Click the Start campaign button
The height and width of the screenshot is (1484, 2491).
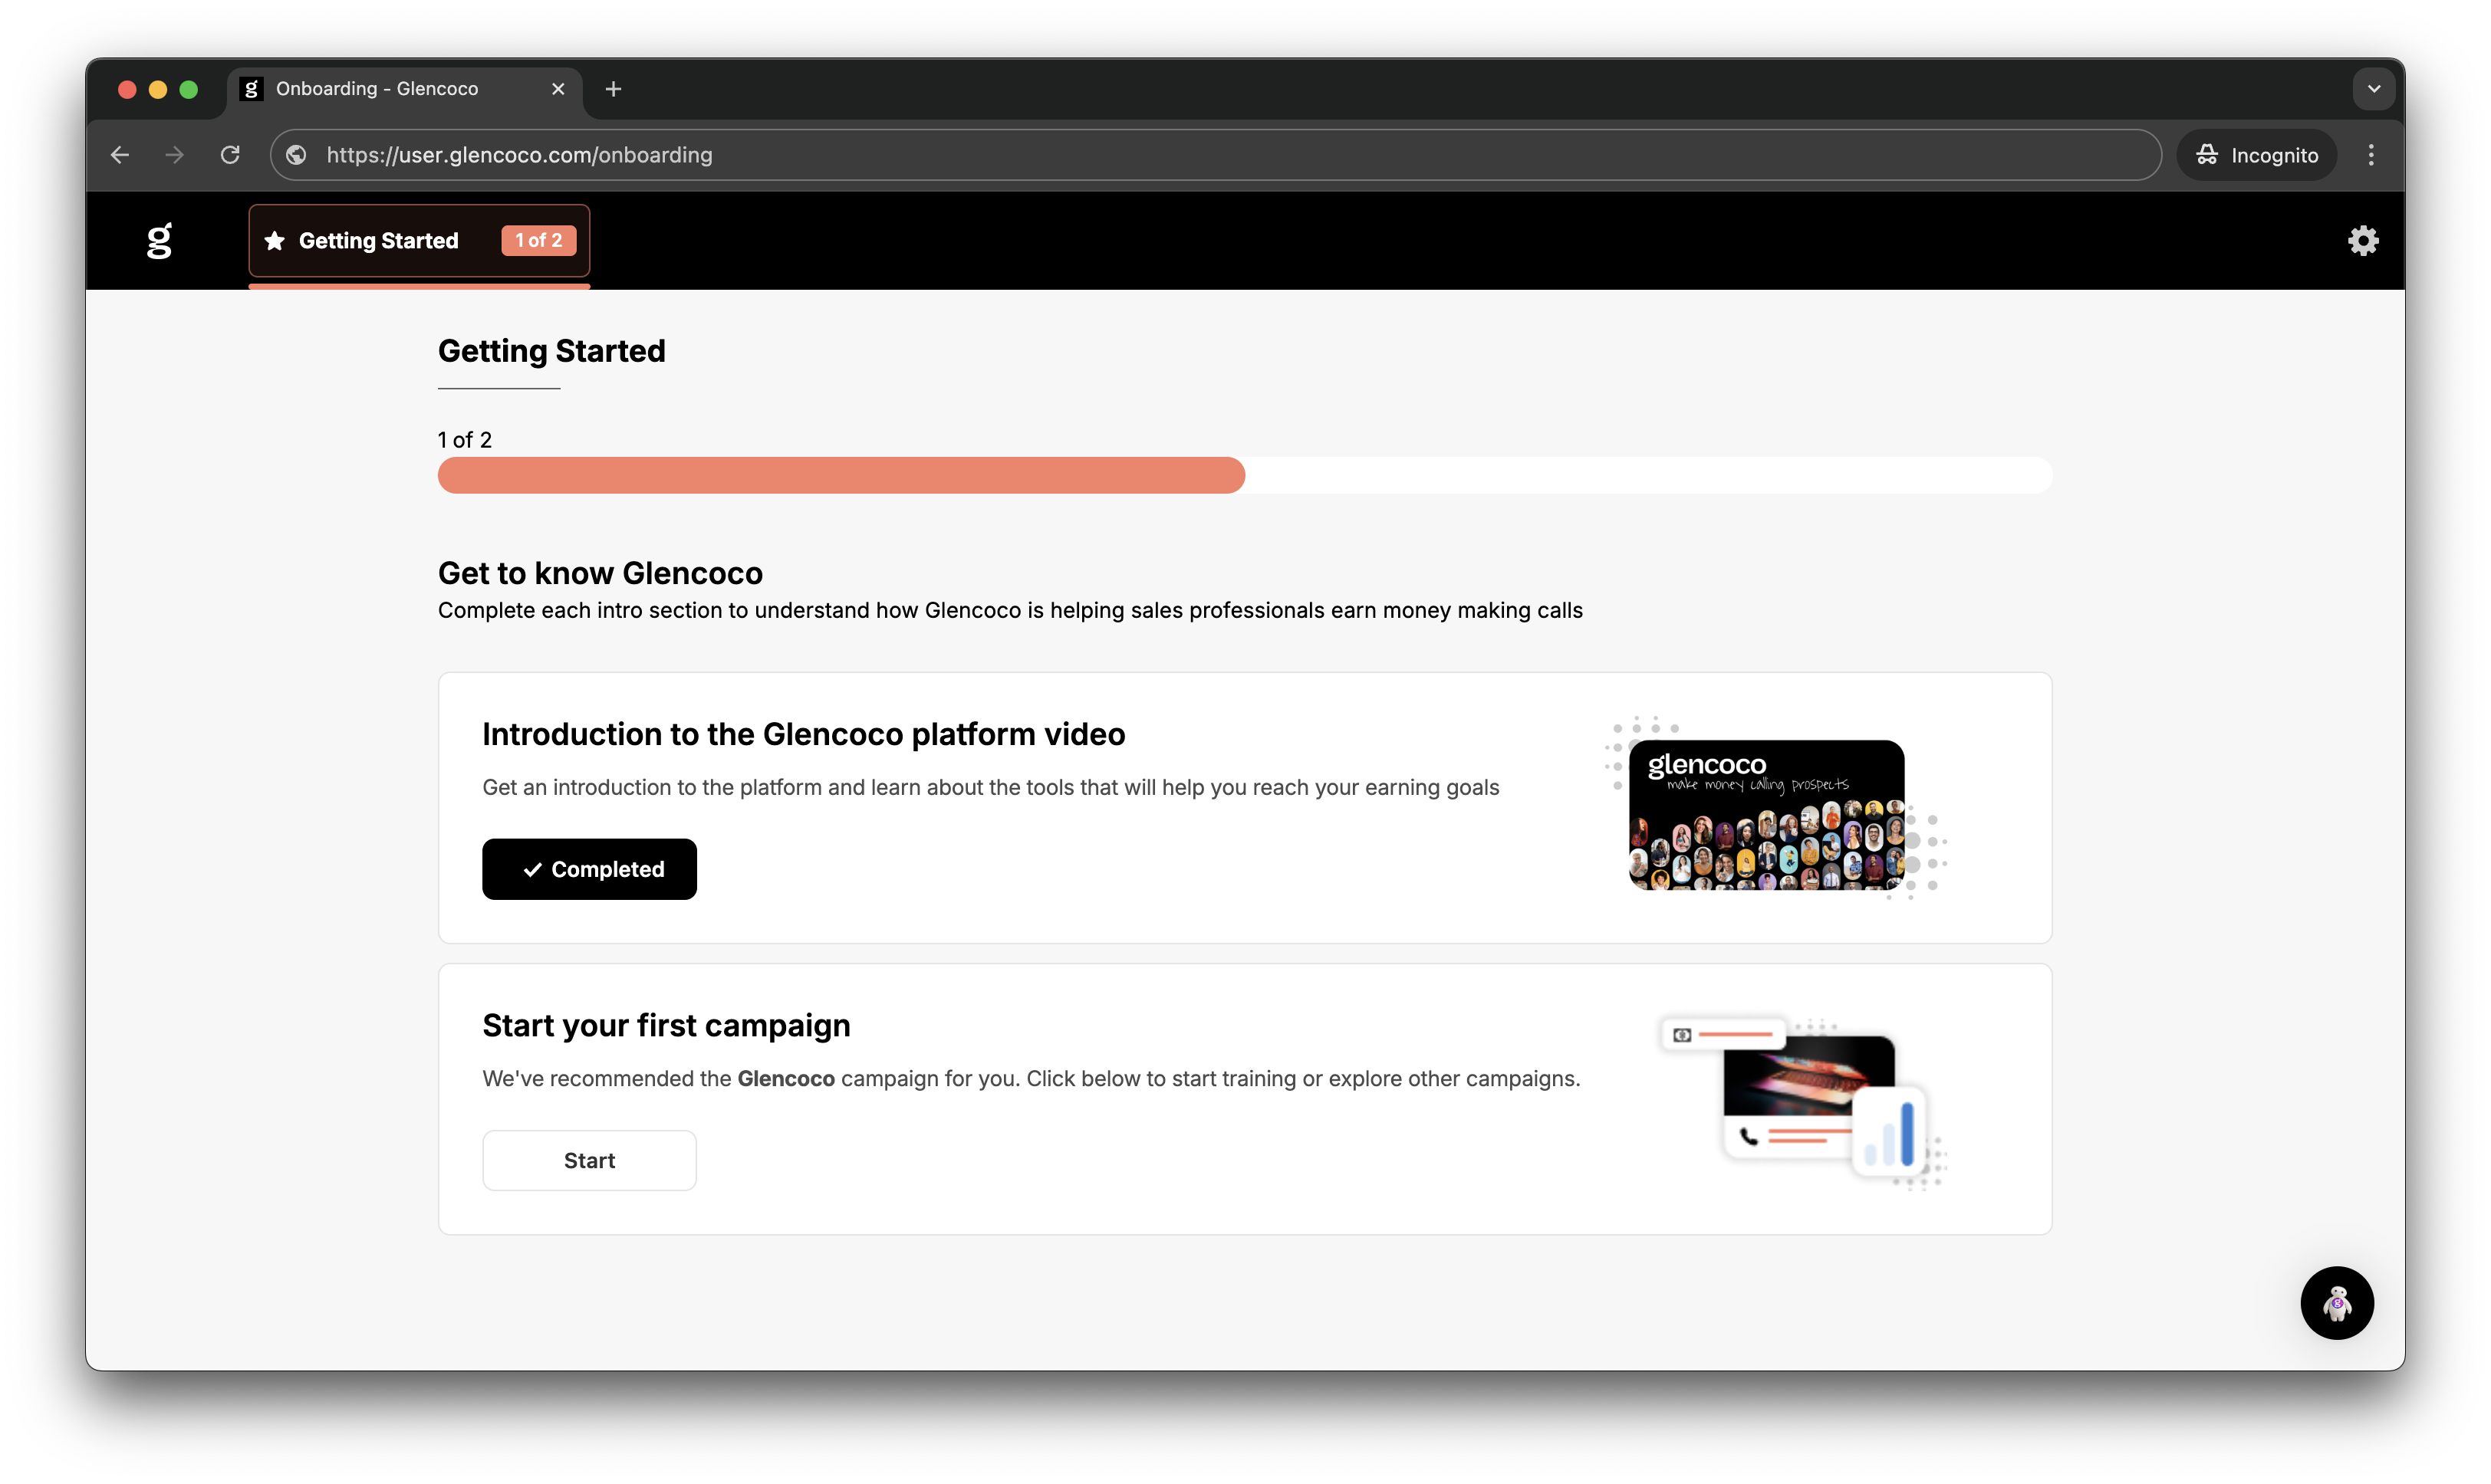click(x=589, y=1160)
